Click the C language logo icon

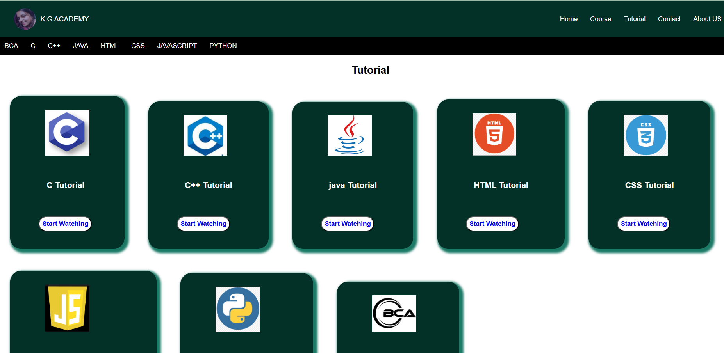pyautogui.click(x=67, y=133)
